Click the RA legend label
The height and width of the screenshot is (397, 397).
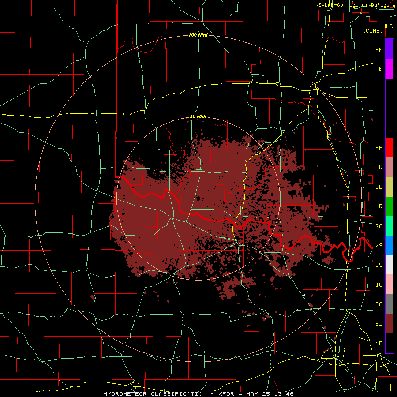click(378, 226)
